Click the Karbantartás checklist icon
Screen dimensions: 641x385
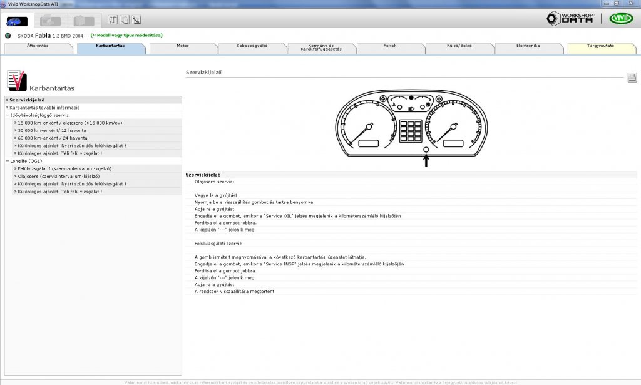point(17,81)
